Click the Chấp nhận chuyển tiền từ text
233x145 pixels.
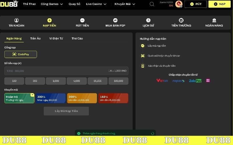coord(183,75)
